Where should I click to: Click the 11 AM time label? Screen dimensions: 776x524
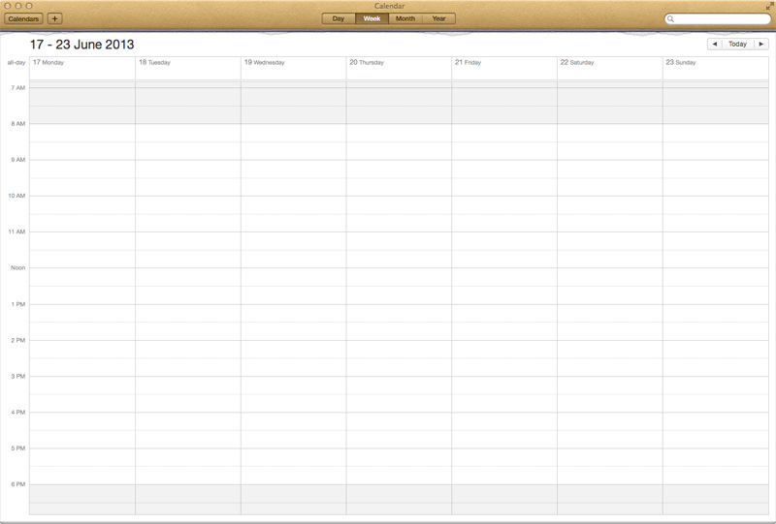point(16,231)
